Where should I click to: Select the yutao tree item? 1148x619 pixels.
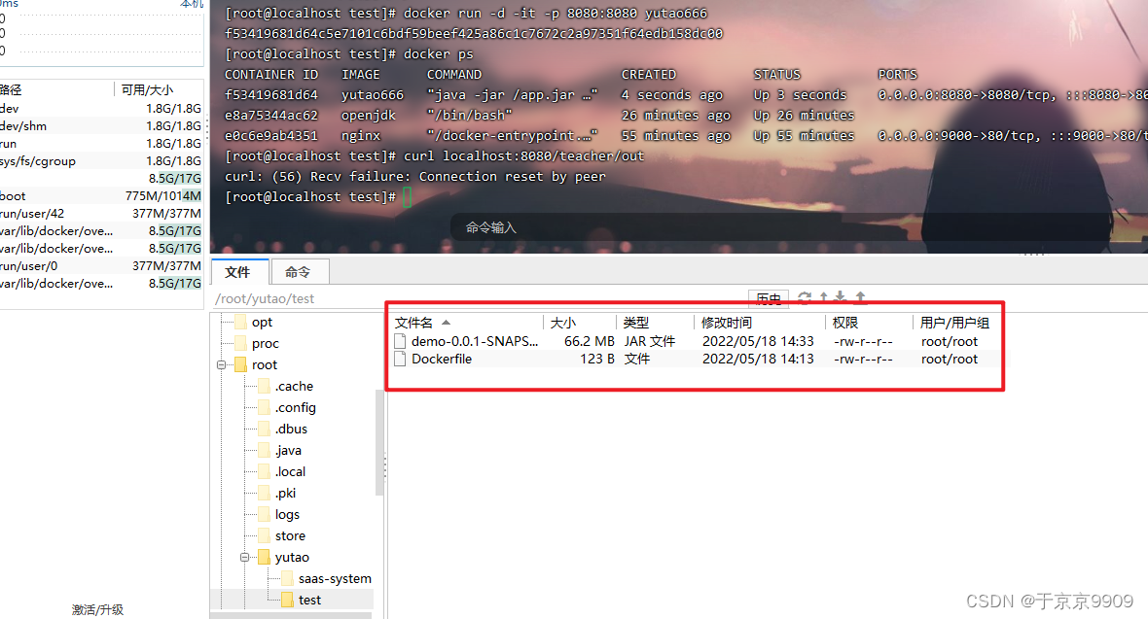(x=292, y=557)
